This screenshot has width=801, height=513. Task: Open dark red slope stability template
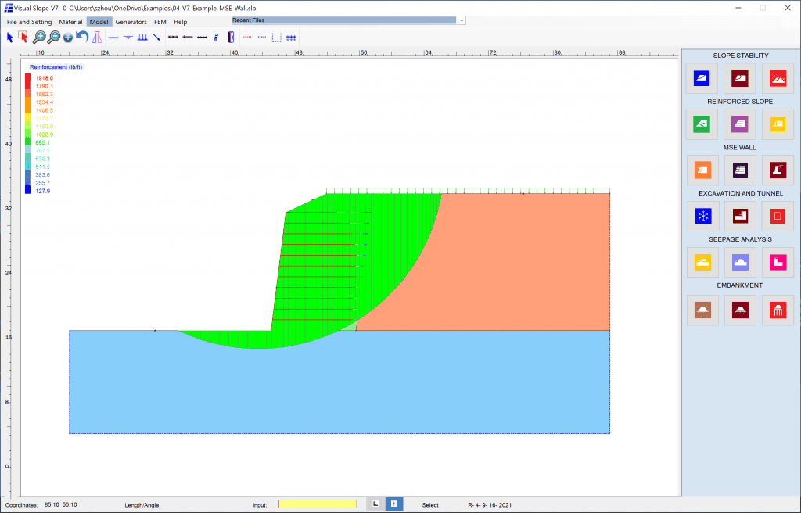[x=740, y=78]
